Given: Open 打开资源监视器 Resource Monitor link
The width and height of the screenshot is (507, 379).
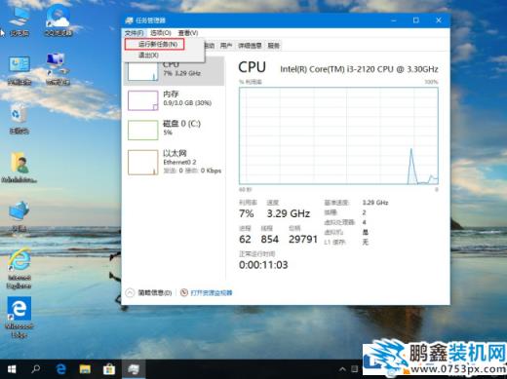Looking at the screenshot, I should pos(212,292).
